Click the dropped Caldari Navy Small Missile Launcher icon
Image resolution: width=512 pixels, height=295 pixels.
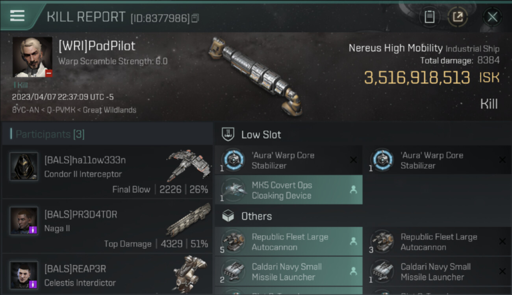[x=234, y=271]
